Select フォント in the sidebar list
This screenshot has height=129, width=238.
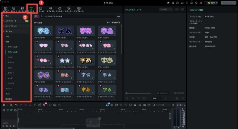(8, 89)
